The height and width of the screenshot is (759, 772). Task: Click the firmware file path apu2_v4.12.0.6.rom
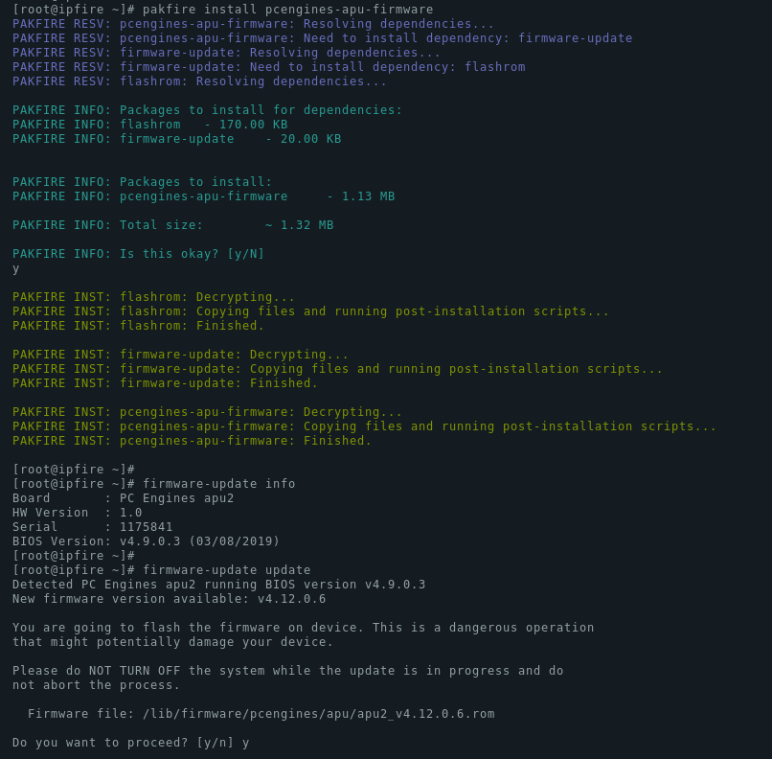[319, 714]
